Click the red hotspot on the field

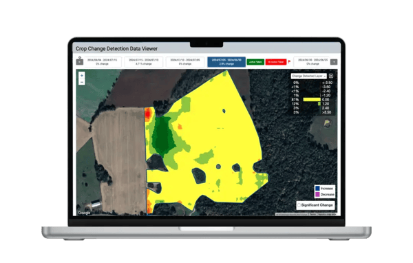[x=148, y=114]
